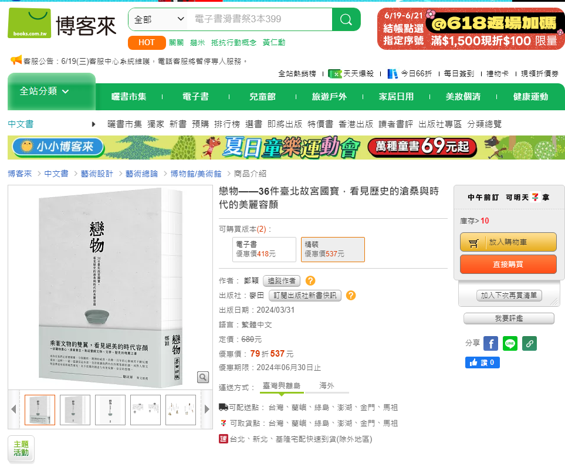Select the 精裝 version at 537元
Screen dimensions: 565x471
[x=333, y=249]
